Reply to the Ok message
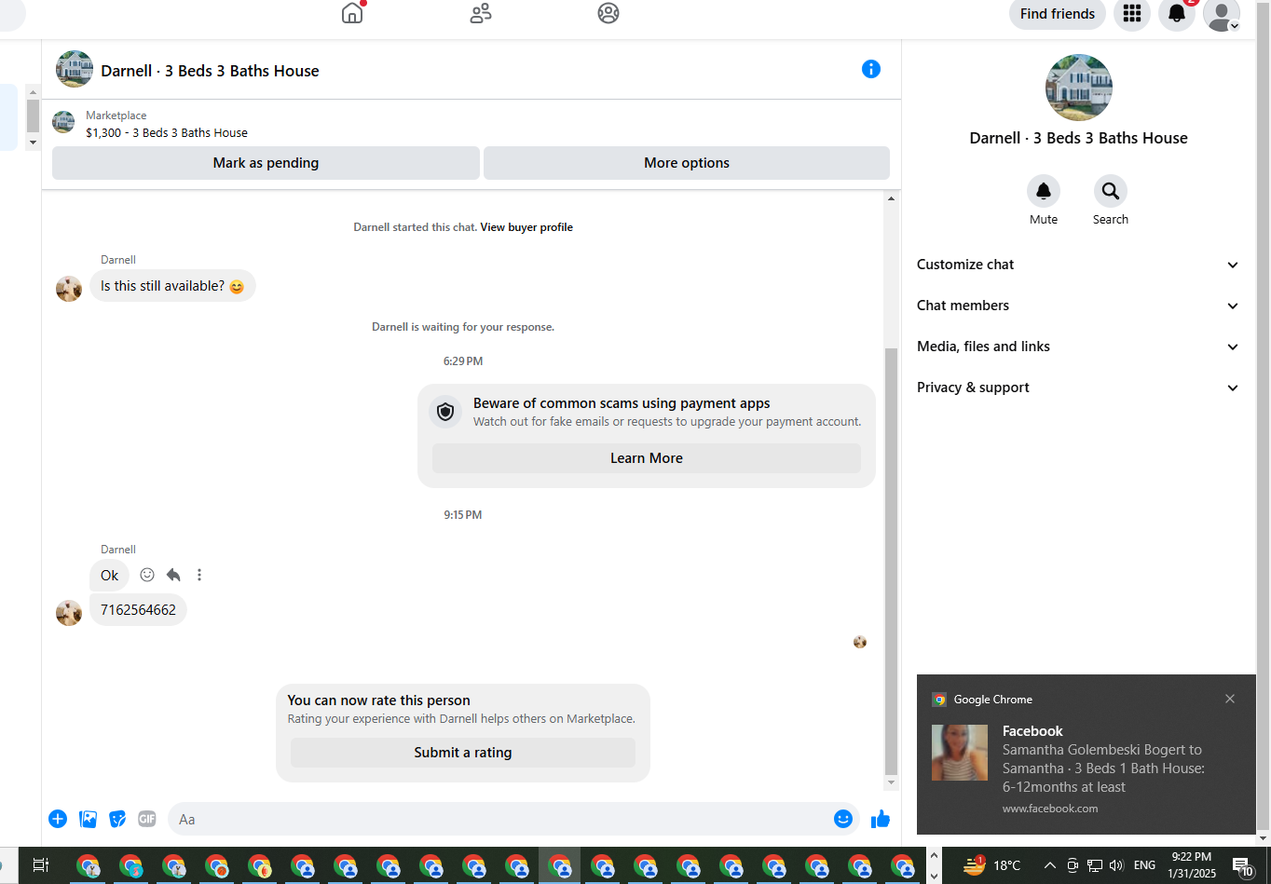This screenshot has width=1271, height=884. point(173,575)
